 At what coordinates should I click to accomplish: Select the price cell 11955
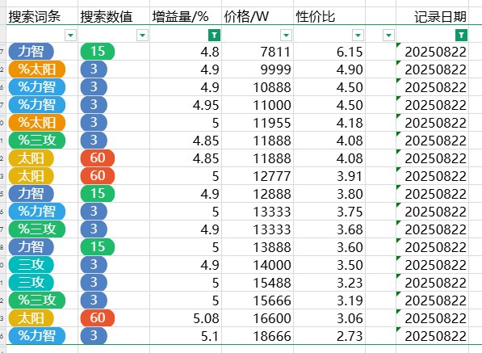258,123
